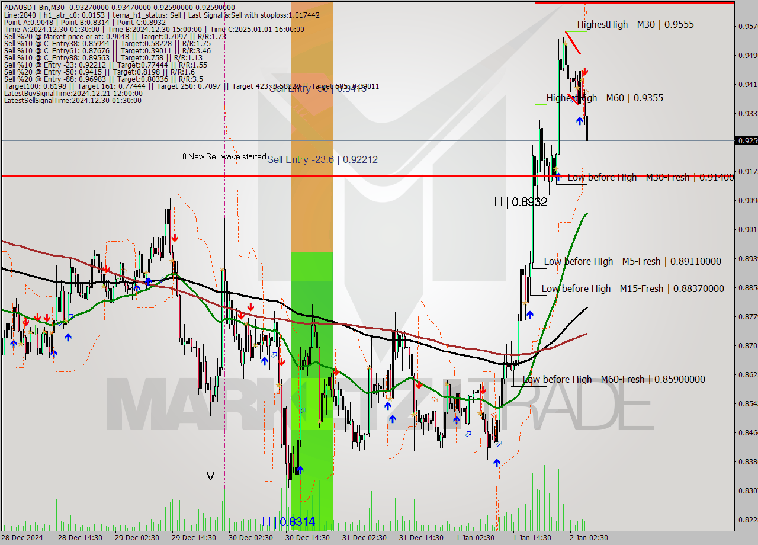Click the 0.830 price axis value
The height and width of the screenshot is (545, 758).
click(x=747, y=490)
